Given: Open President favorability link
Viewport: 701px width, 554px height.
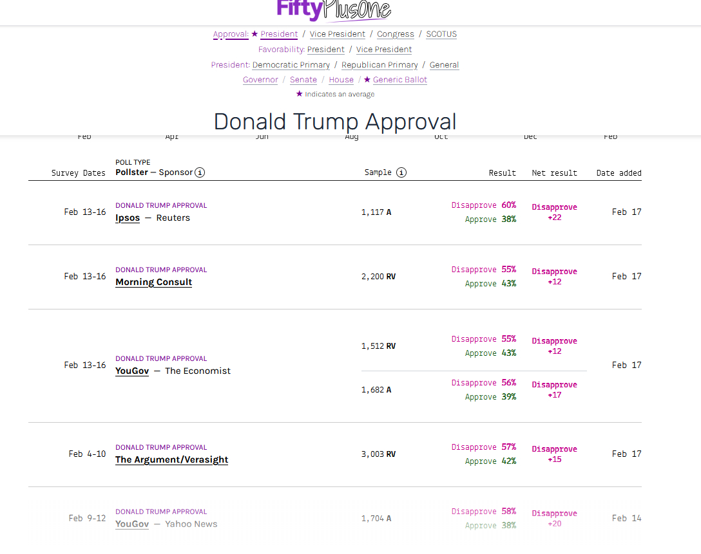Looking at the screenshot, I should [325, 50].
